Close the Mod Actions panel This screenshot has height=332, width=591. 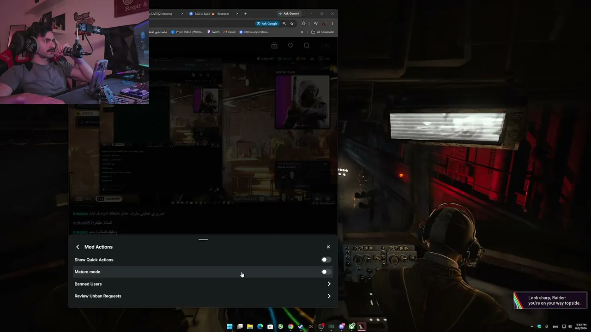click(x=328, y=247)
